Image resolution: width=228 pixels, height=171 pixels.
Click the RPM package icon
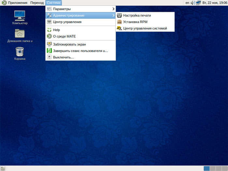click(120, 22)
